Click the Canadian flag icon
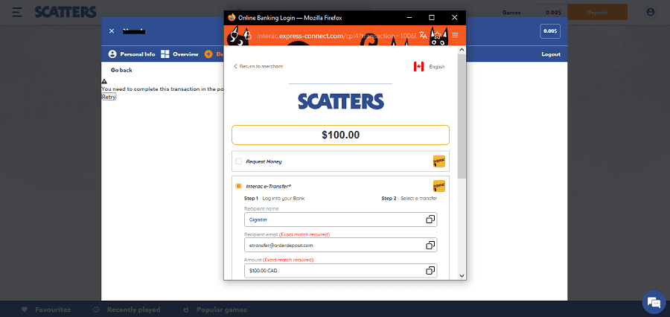The image size is (670, 317). (x=418, y=67)
